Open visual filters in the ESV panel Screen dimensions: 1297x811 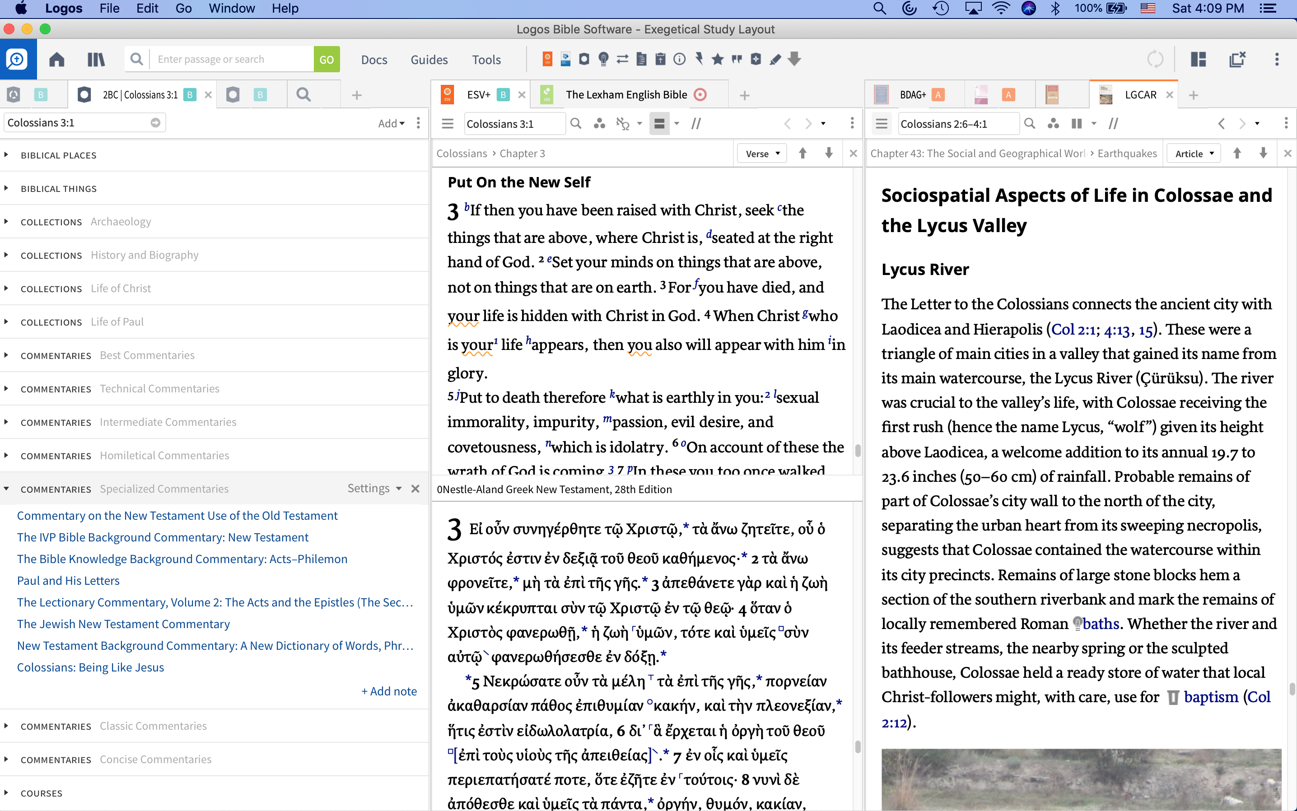click(x=599, y=124)
